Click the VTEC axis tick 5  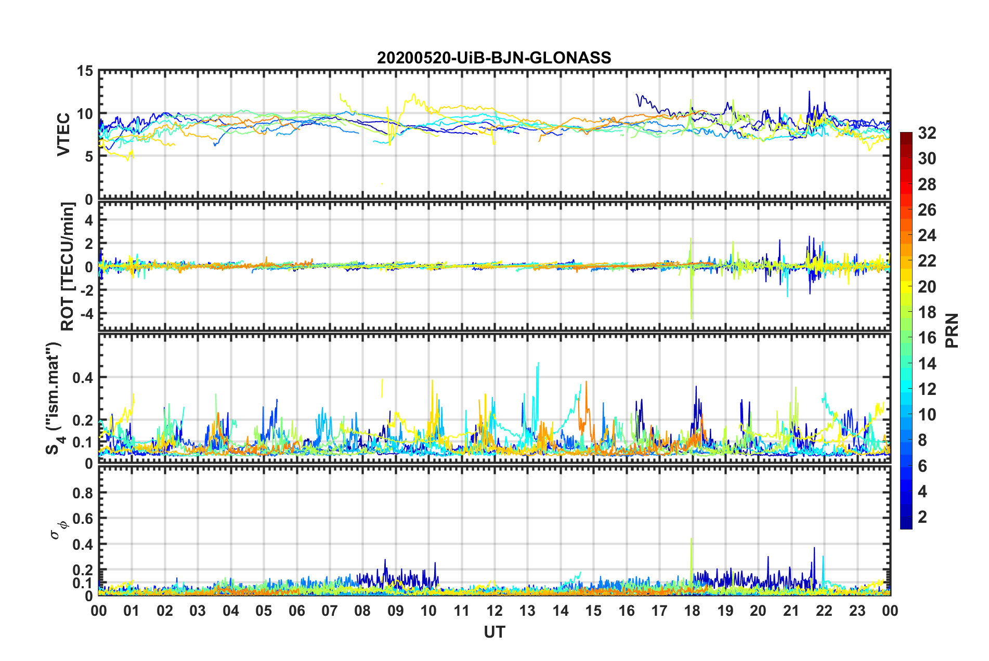[x=89, y=156]
